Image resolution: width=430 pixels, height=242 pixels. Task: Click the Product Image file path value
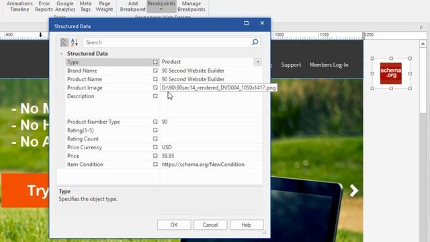tap(218, 88)
